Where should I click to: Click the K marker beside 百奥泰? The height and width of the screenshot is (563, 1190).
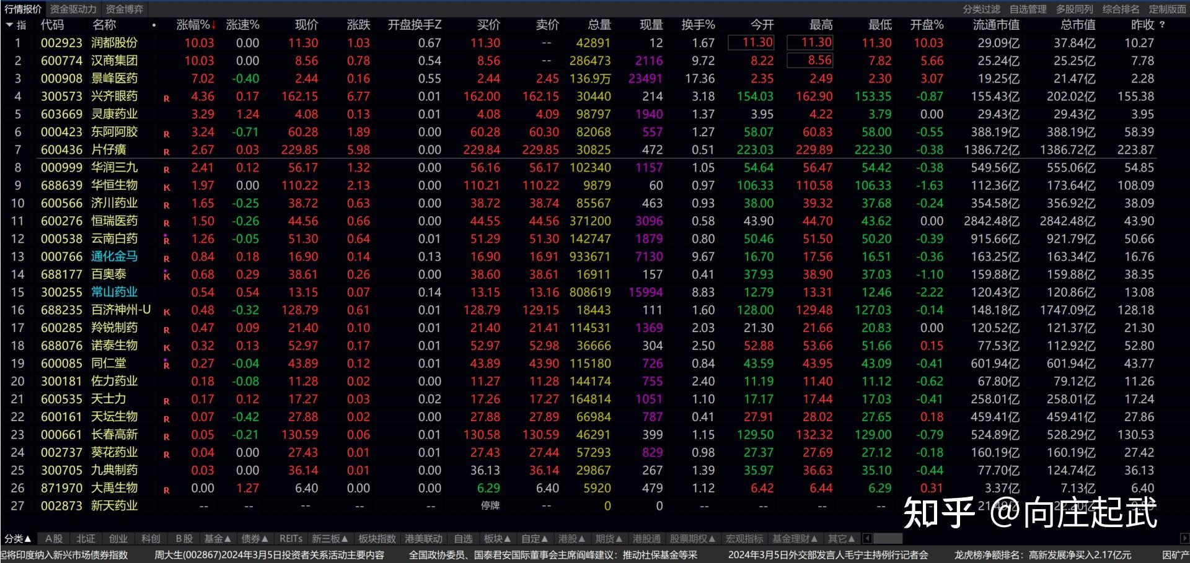click(166, 276)
